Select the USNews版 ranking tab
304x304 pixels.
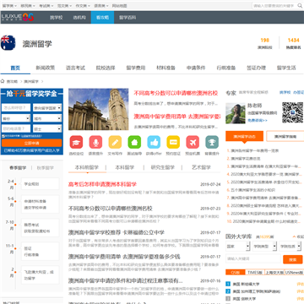click(294, 273)
